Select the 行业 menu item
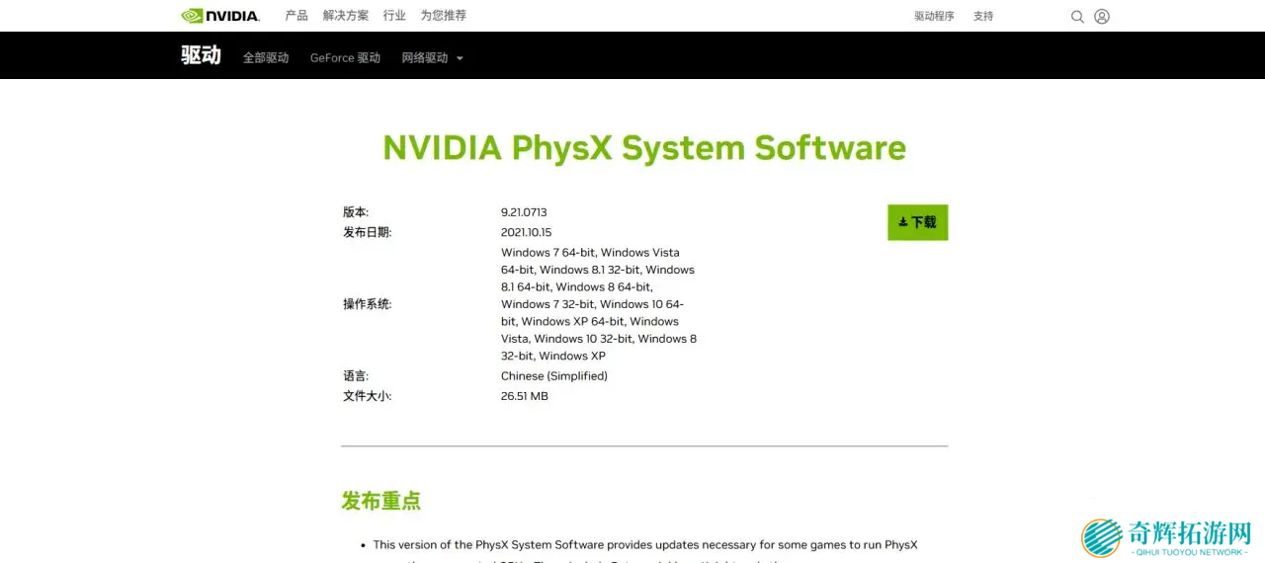 click(394, 16)
